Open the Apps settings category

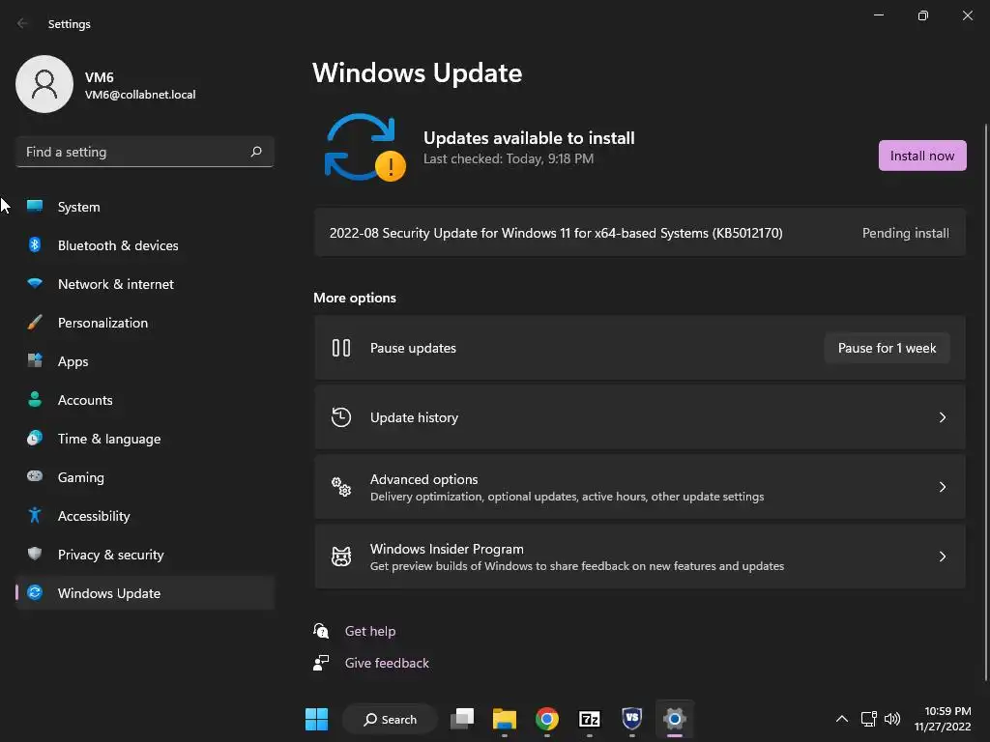(x=145, y=361)
